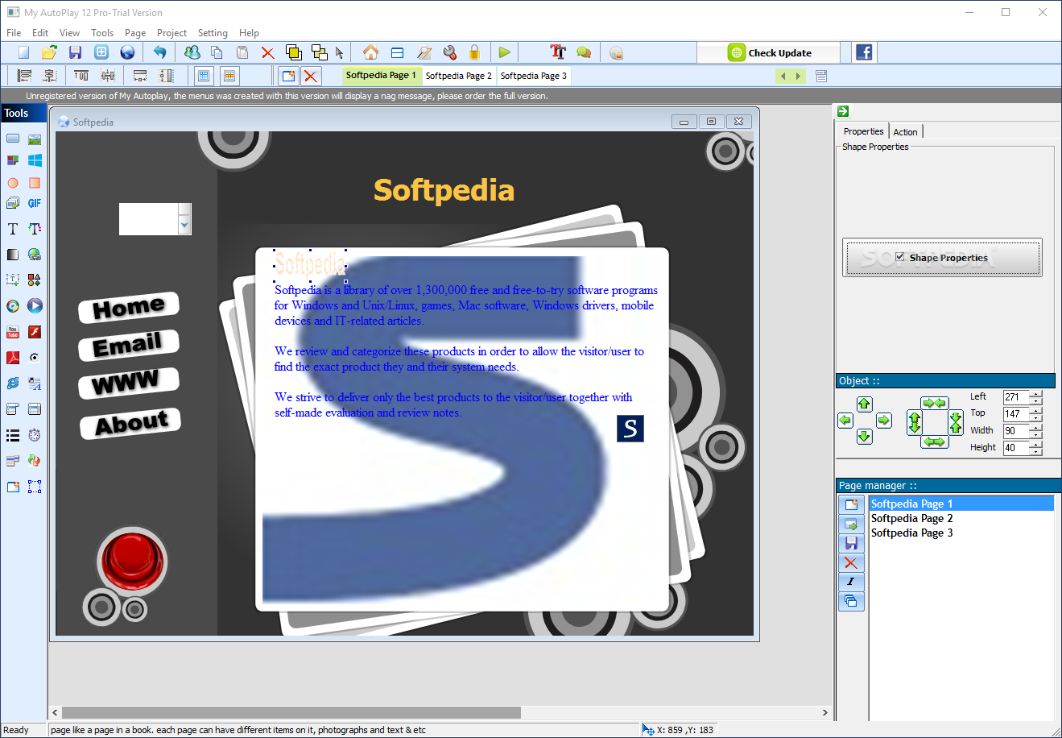Screen dimensions: 1062x738
Task: Increase the Left value with spinner up arrow
Action: pyautogui.click(x=1036, y=393)
